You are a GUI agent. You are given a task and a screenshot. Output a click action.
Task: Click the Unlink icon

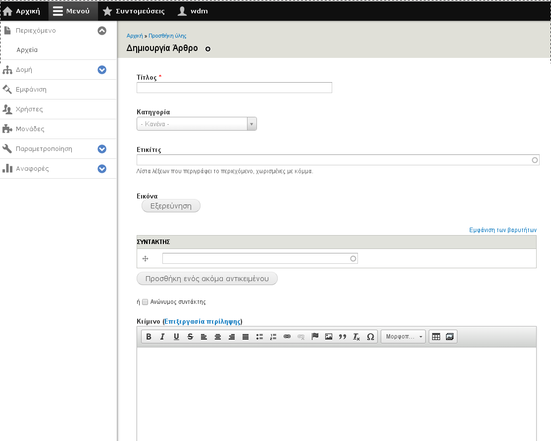(x=301, y=337)
